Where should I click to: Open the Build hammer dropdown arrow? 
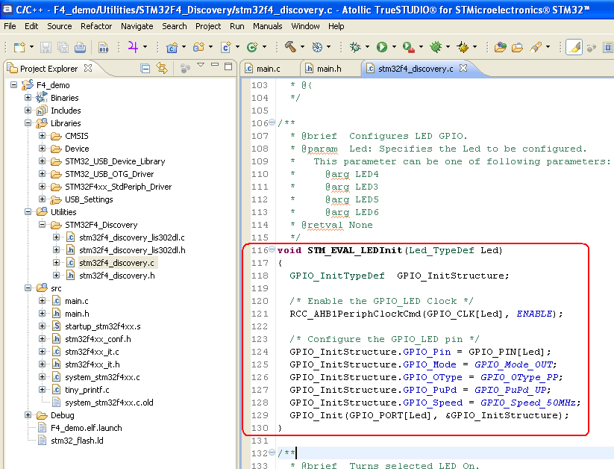tap(302, 47)
